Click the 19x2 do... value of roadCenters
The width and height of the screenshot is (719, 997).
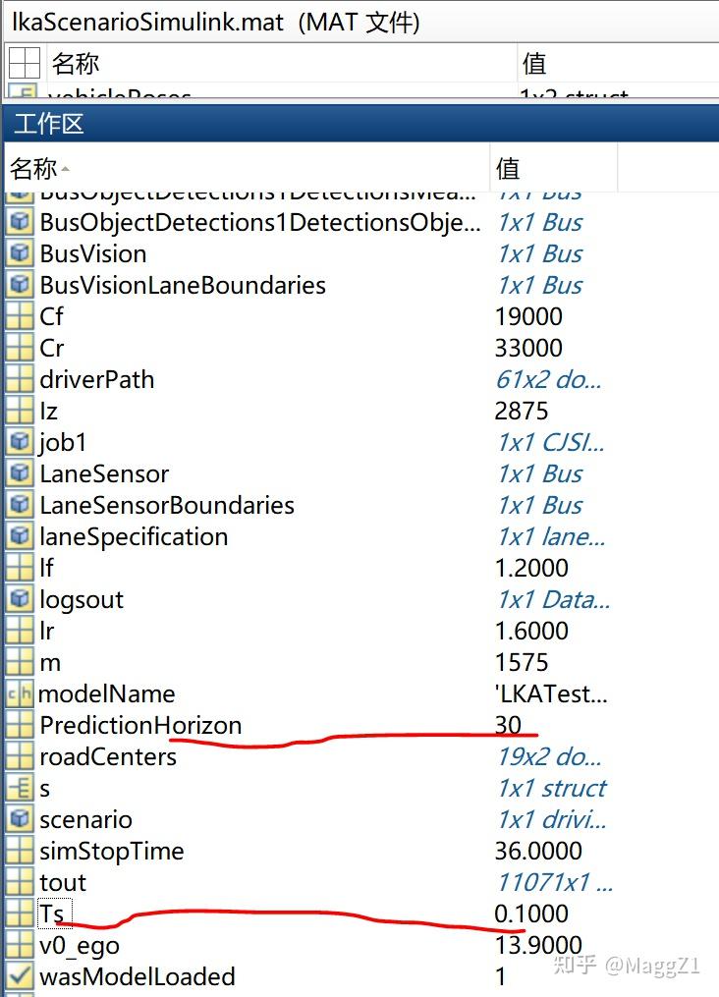click(x=548, y=756)
